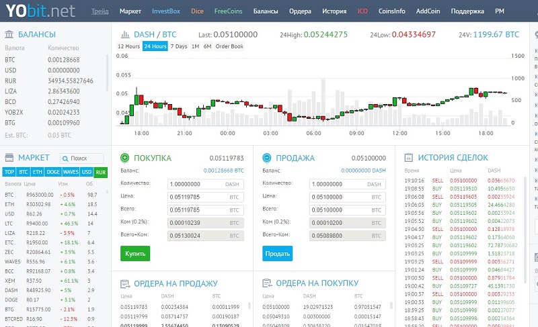Click the chart icon beside DASH / BTC
Viewport: 538px width, 327px height.
click(125, 35)
